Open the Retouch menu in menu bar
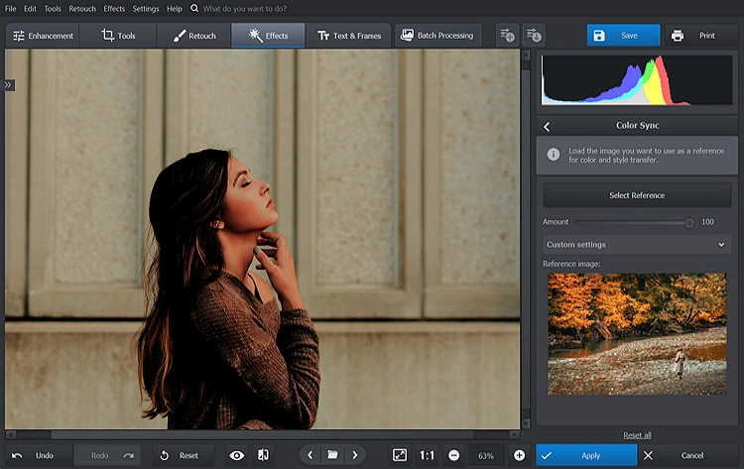This screenshot has height=469, width=744. (x=82, y=9)
